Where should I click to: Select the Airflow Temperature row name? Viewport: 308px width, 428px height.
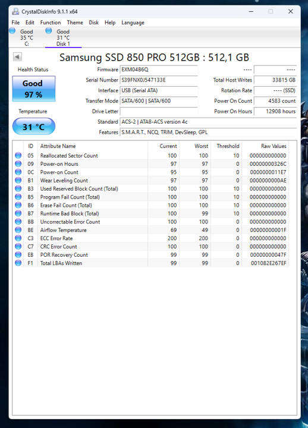tap(64, 230)
